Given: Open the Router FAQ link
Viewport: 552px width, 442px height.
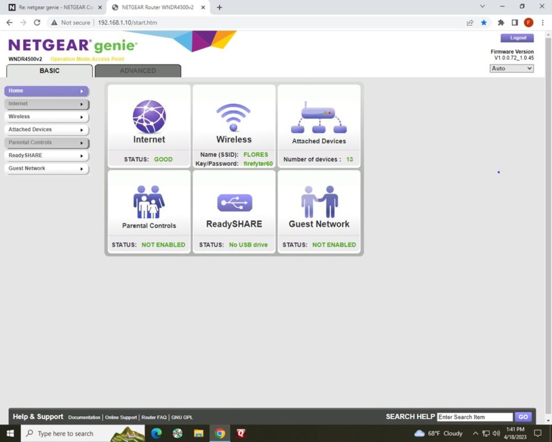Looking at the screenshot, I should [x=153, y=418].
